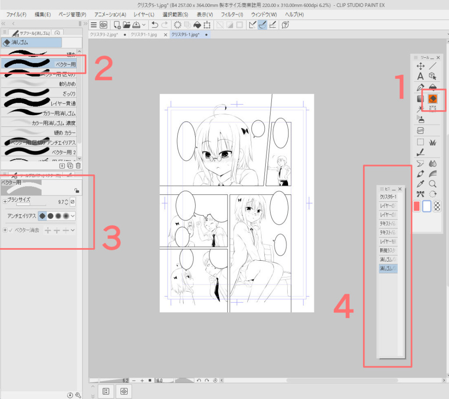The width and height of the screenshot is (449, 399).
Task: Click the Scale/transform icon in command bar
Action: pos(207,25)
